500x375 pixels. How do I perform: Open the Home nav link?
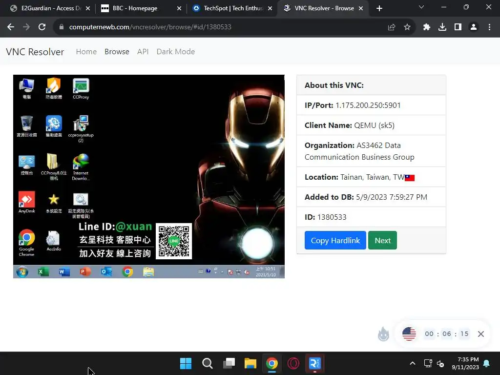(86, 52)
